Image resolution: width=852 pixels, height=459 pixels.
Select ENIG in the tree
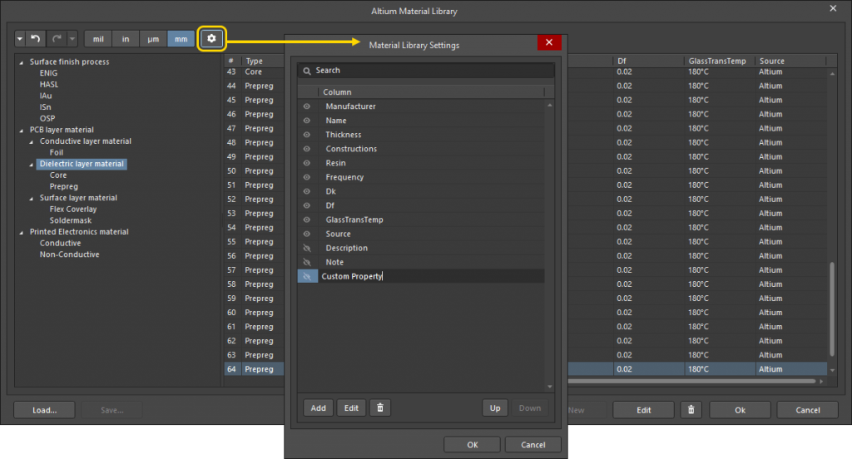pos(48,73)
